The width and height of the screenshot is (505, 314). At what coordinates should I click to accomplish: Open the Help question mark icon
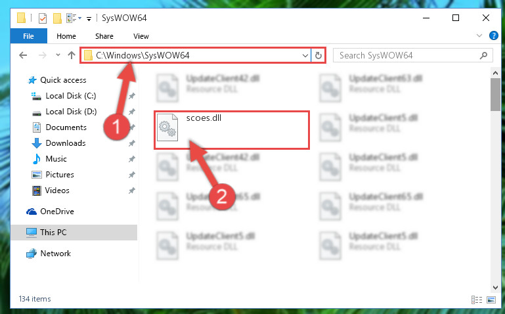tap(493, 35)
